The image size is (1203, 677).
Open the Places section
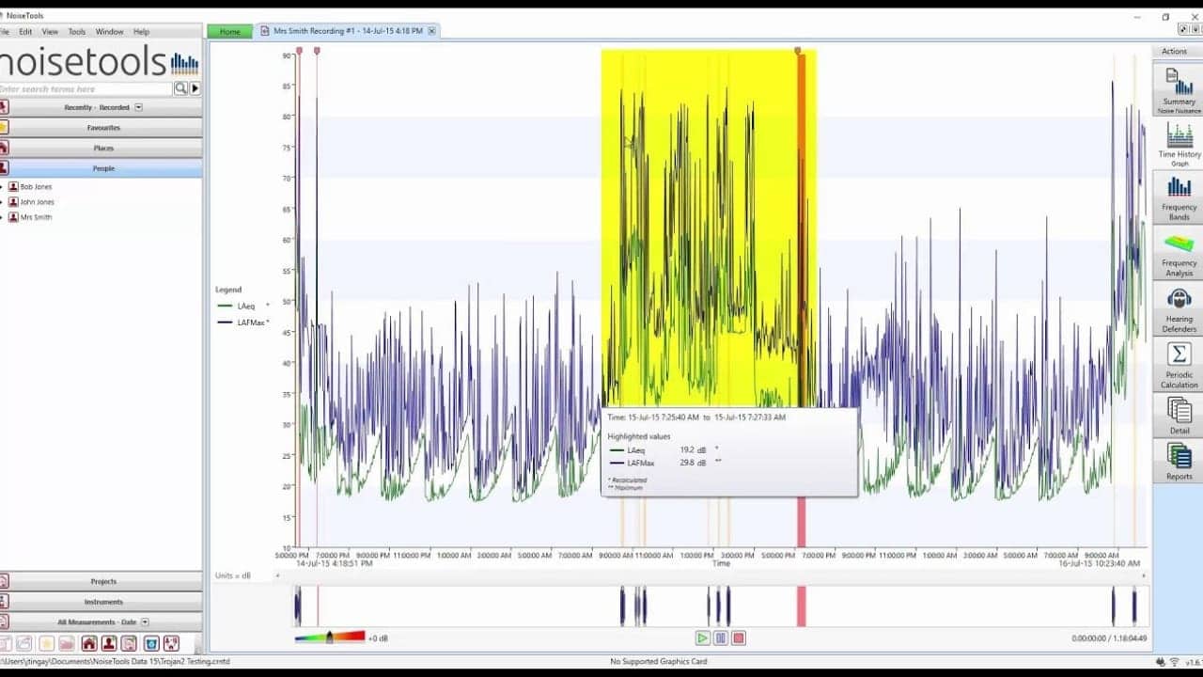pos(101,148)
